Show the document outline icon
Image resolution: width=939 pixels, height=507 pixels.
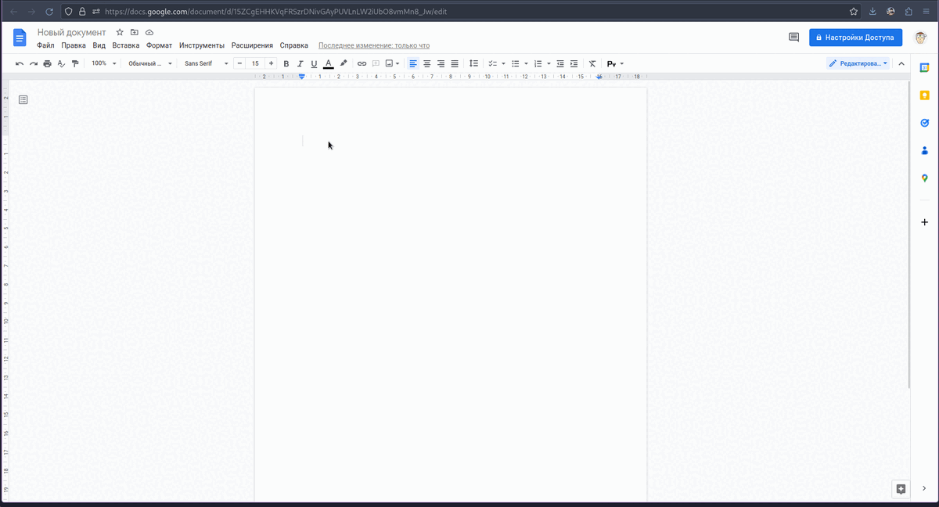(x=23, y=99)
